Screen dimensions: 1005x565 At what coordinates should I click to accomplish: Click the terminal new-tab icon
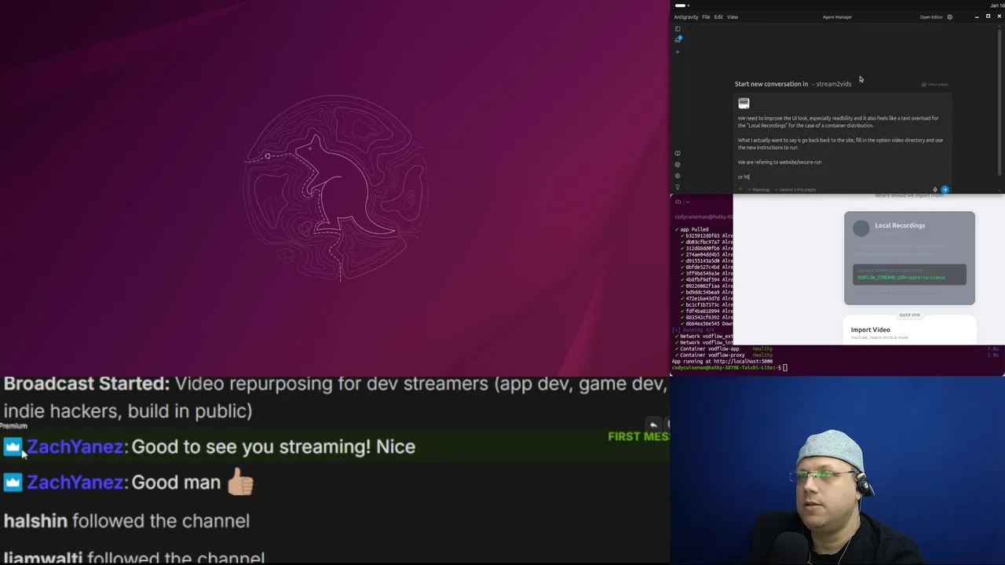point(678,202)
